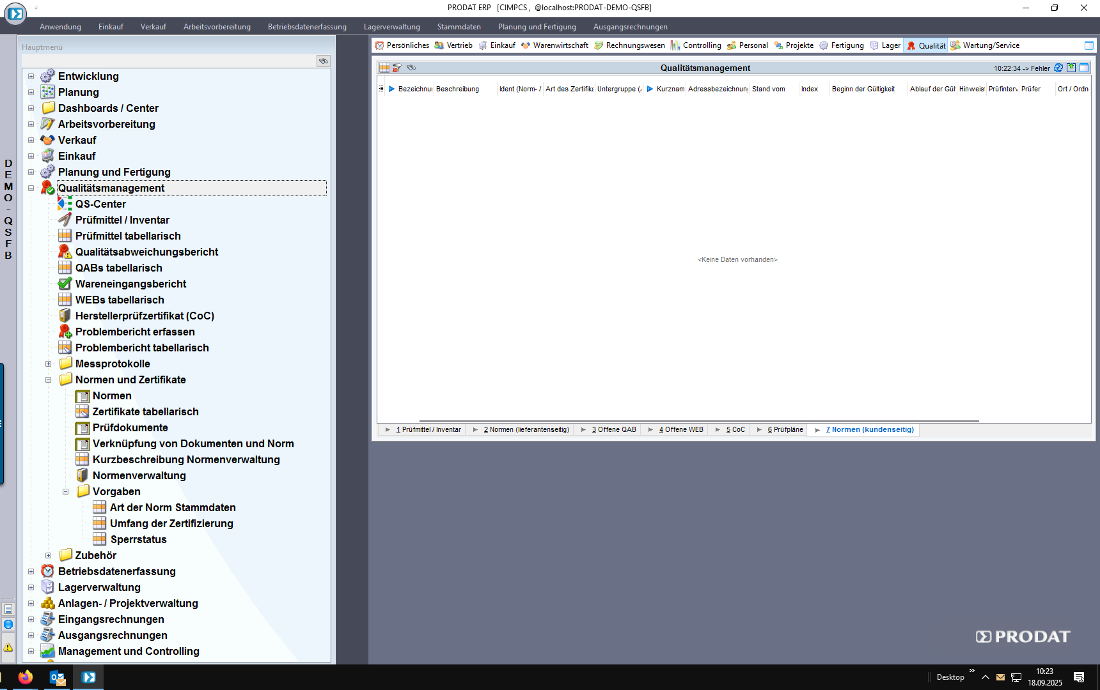Click the blue circle icon in left sidebar

tap(8, 624)
